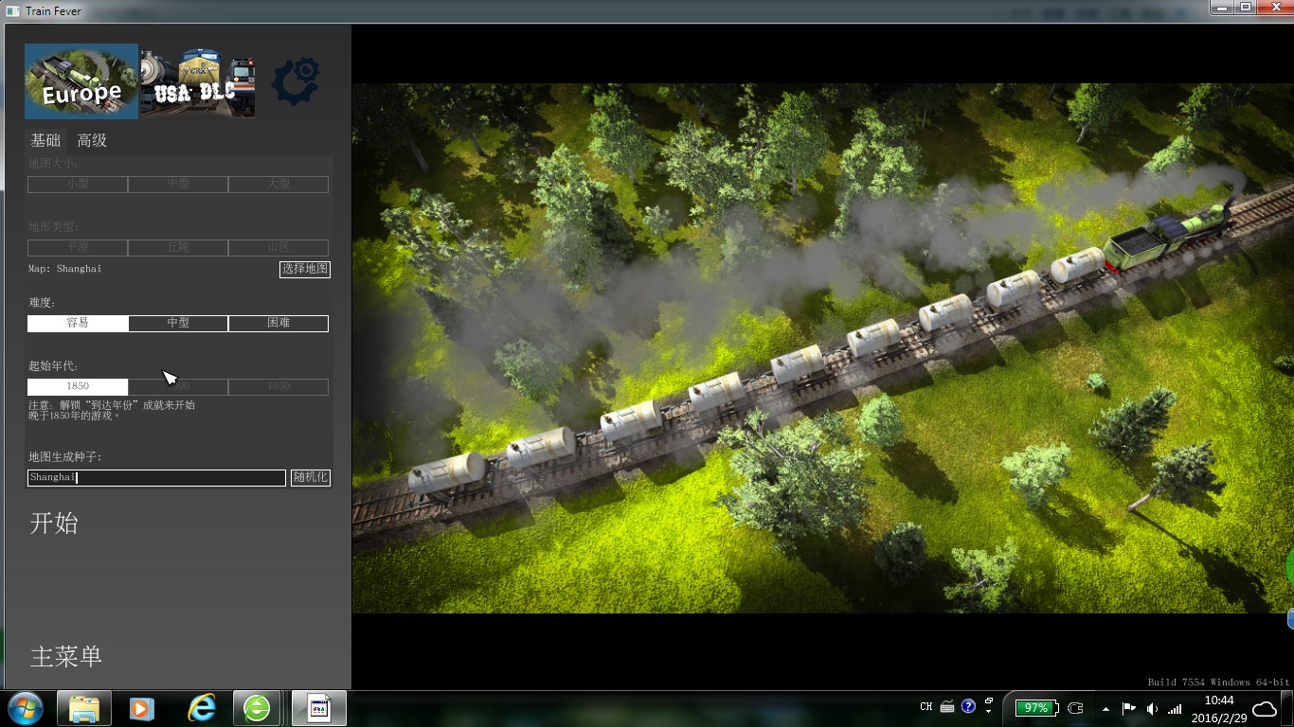Image resolution: width=1294 pixels, height=727 pixels.
Task: Choose 大型 map size
Action: [x=279, y=184]
